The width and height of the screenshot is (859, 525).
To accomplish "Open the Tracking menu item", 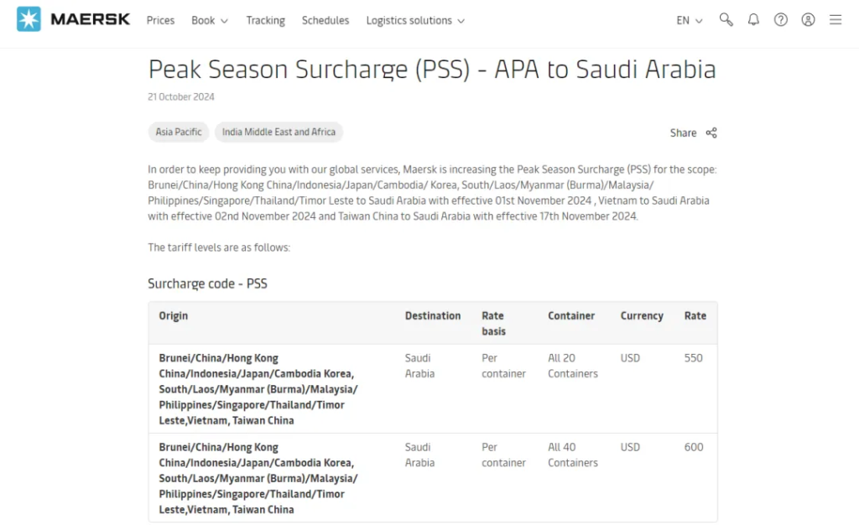I will pyautogui.click(x=266, y=20).
